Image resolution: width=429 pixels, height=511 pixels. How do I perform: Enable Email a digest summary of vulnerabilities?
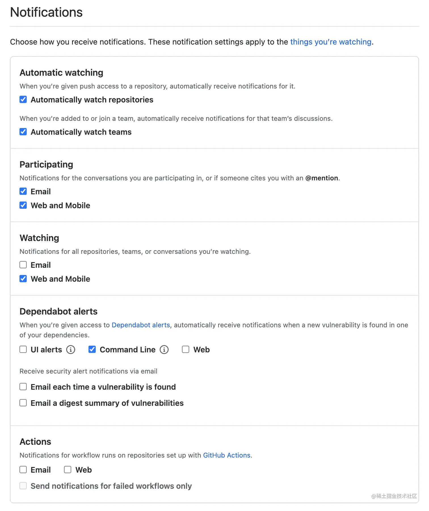23,403
